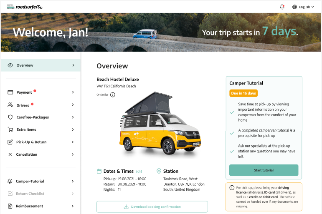Image resolution: width=322 pixels, height=214 pixels.
Task: Click the Cancellation X icon
Action: 10,154
